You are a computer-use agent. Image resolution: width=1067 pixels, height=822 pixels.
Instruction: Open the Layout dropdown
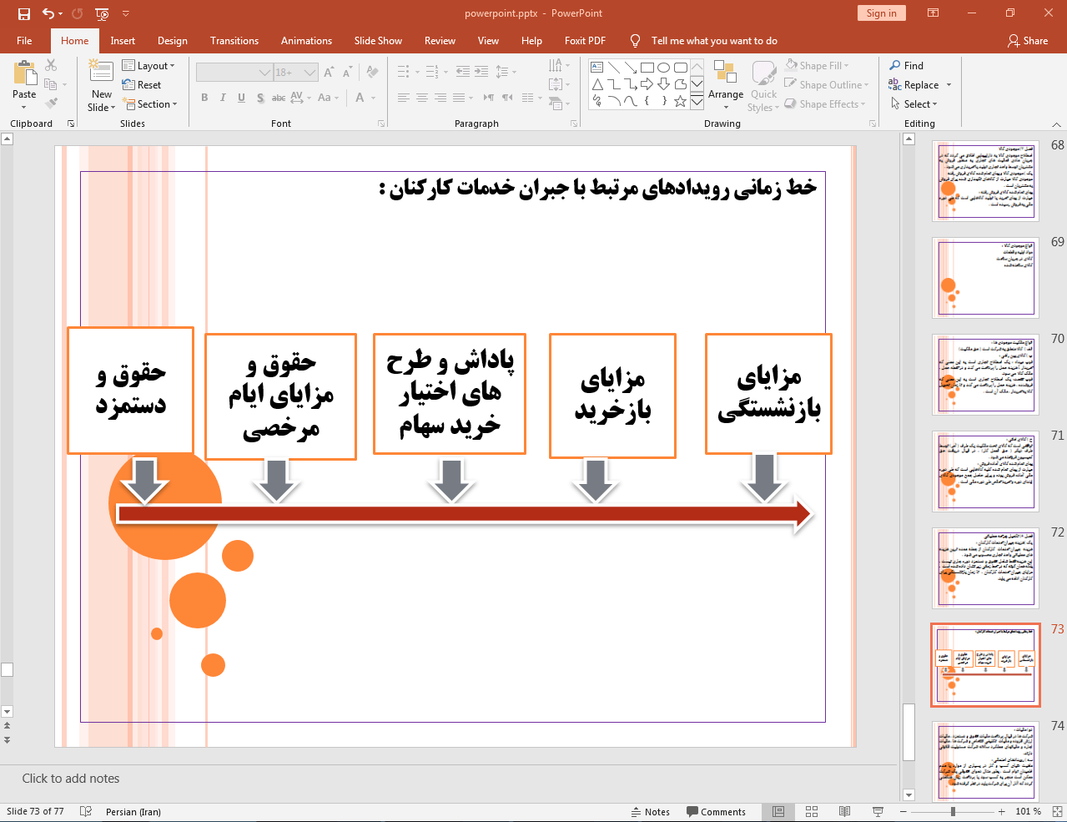(148, 66)
